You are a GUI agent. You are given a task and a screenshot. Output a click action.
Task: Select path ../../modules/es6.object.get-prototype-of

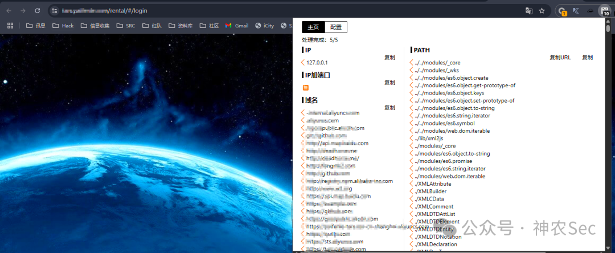coord(465,85)
